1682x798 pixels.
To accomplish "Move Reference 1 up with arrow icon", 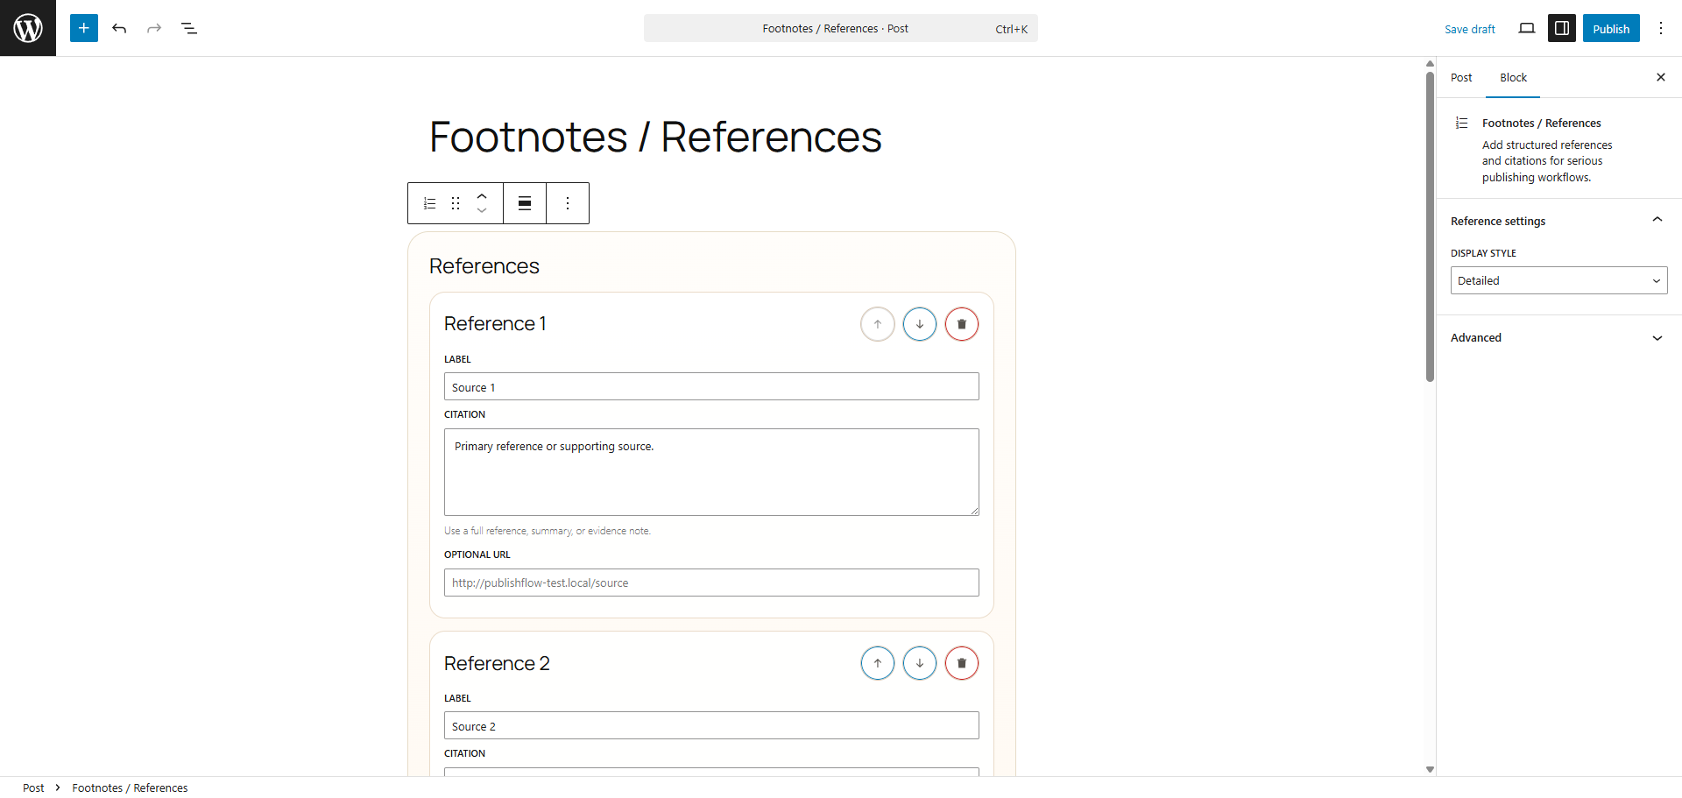I will coord(877,323).
